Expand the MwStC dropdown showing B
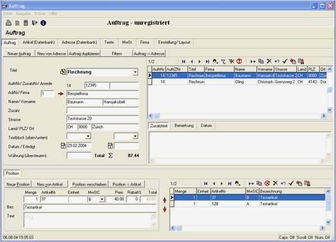The image size is (336, 242). point(104,199)
